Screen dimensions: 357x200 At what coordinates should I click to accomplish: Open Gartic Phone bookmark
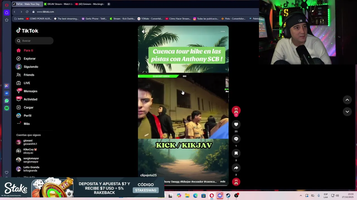click(x=94, y=19)
